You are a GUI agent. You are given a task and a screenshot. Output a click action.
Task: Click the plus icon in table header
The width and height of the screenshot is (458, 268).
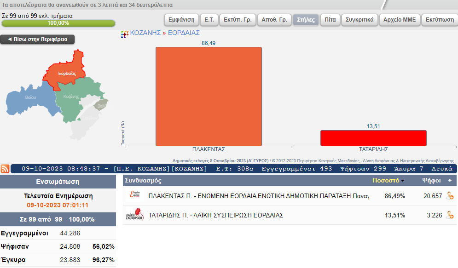coord(450,181)
